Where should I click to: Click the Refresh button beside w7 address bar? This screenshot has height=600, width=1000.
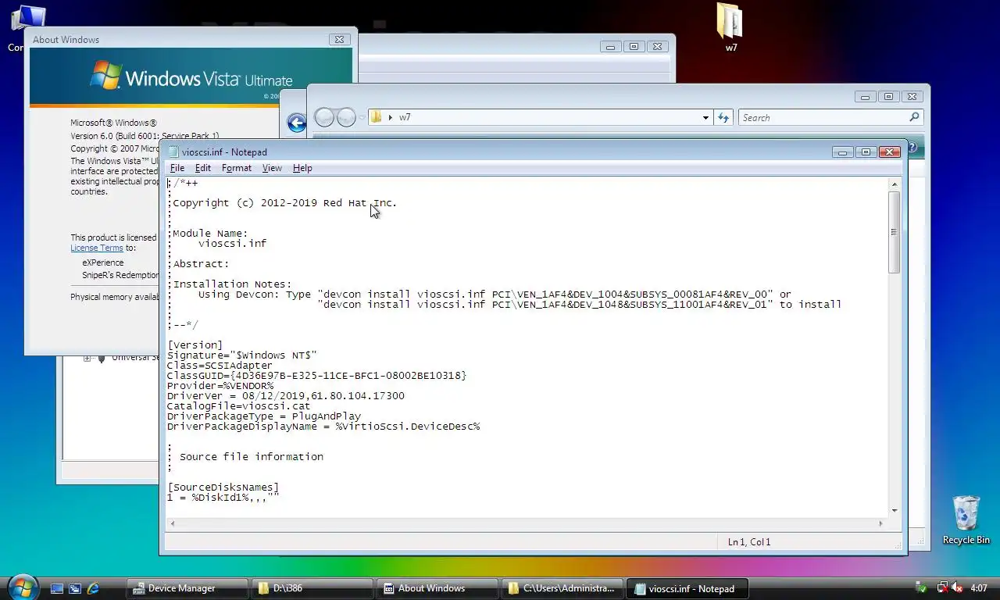(723, 118)
